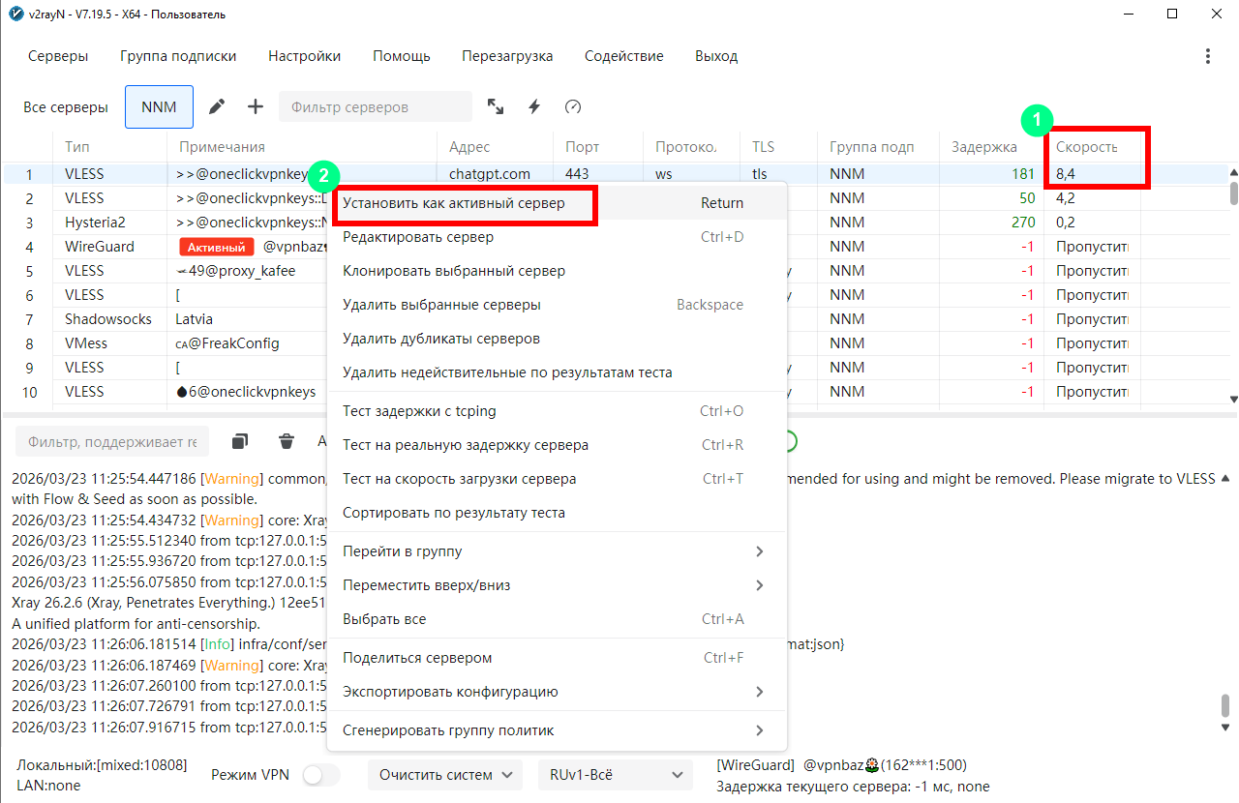
Task: Open the Настройки menu
Action: pyautogui.click(x=304, y=56)
